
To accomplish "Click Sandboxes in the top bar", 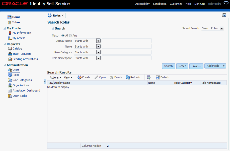I will coord(160,4).
